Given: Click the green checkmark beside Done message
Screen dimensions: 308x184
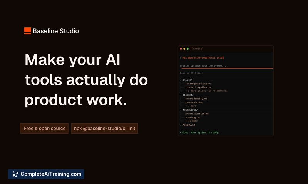Looking at the screenshot, I should click(x=181, y=132).
